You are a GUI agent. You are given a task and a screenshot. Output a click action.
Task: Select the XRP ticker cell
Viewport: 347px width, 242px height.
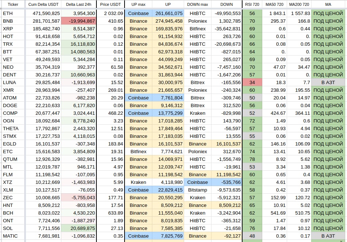[13, 29]
